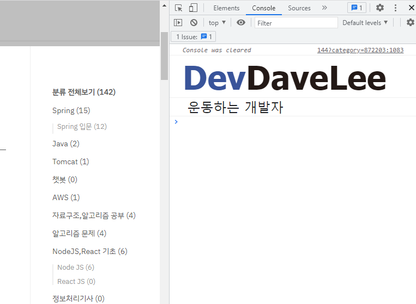This screenshot has height=304, width=416.
Task: Open '자료구조,알고리즘 공부 (4)' category
Action: click(x=94, y=215)
